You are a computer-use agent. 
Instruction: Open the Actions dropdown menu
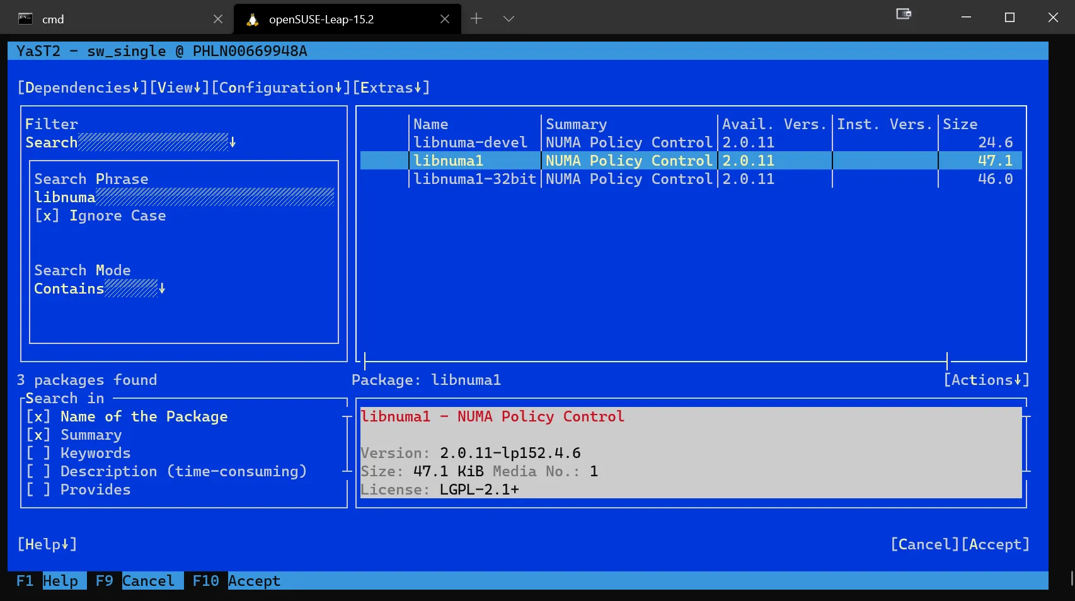986,380
